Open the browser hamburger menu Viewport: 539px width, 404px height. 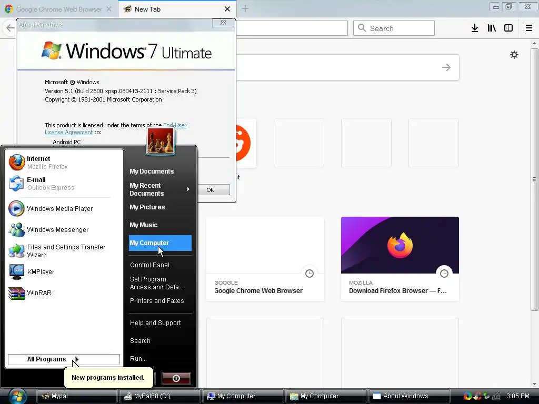pyautogui.click(x=529, y=28)
